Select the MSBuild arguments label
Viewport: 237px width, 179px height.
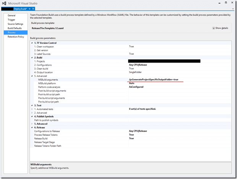48,80
